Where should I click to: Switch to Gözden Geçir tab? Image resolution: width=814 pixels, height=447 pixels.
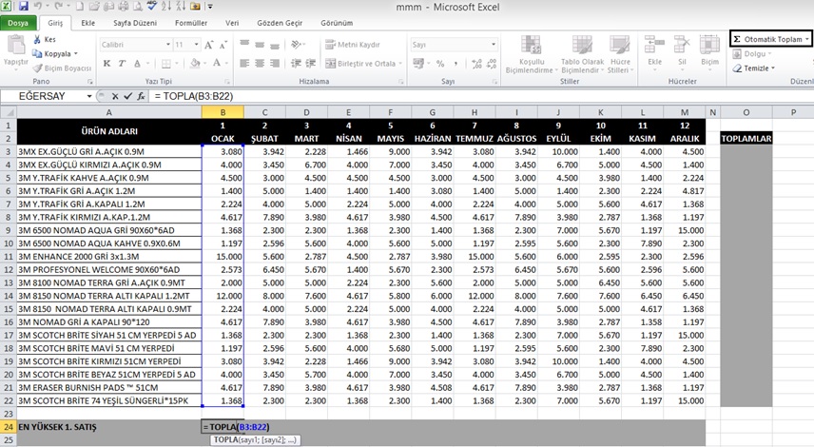[280, 23]
